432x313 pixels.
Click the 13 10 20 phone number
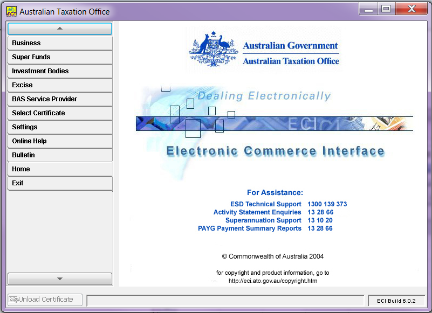pyautogui.click(x=320, y=220)
